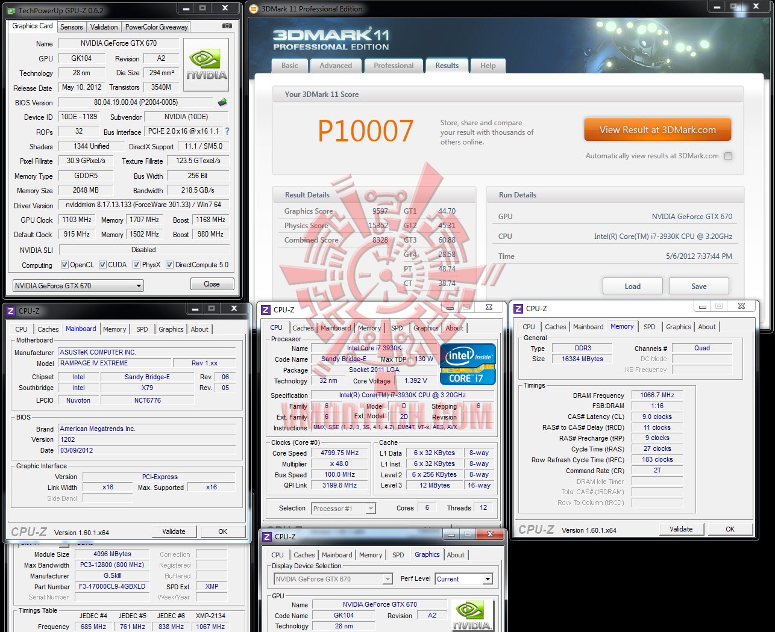Open the Help tab in 3DMark 11
This screenshot has height=632, width=775.
(488, 66)
